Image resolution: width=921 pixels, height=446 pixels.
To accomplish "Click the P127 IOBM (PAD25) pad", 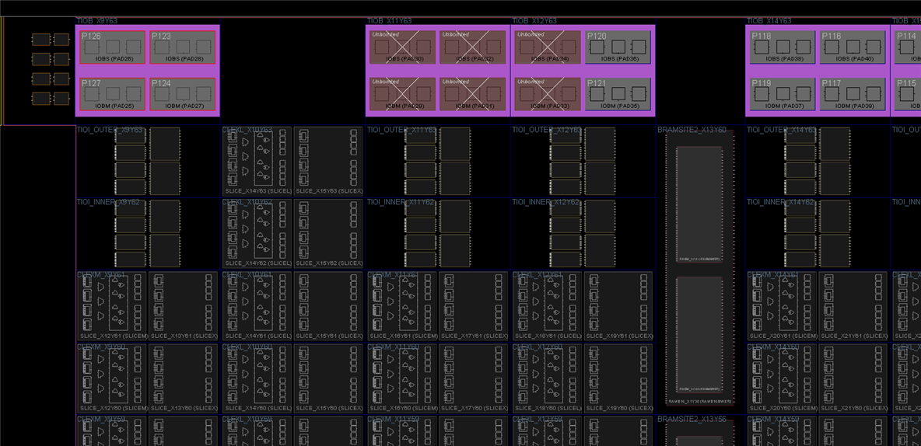I will pos(112,94).
